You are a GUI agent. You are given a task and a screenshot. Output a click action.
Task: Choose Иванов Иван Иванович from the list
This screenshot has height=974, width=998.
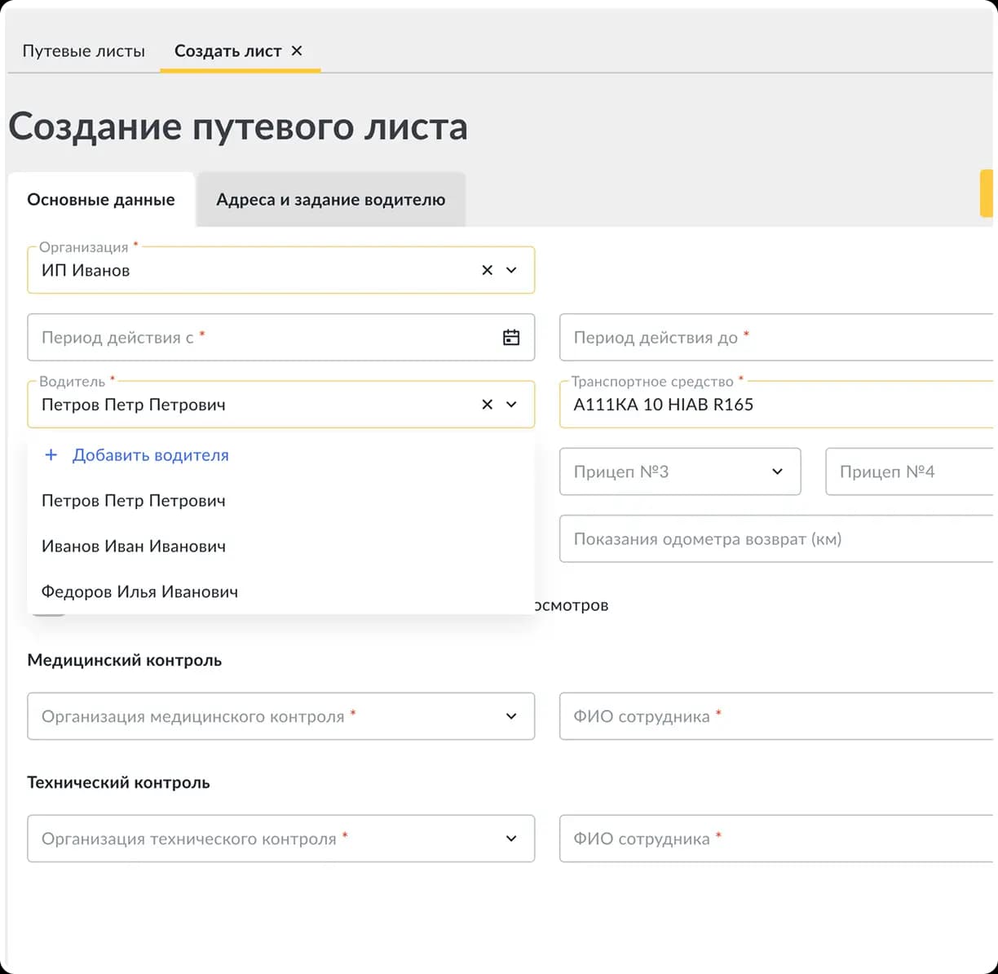pos(281,547)
